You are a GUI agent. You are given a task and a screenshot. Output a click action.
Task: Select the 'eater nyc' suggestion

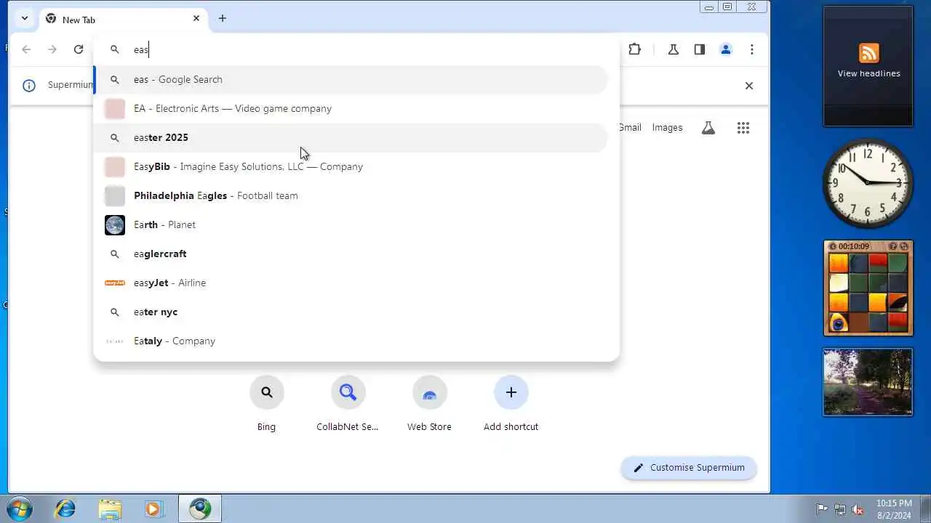tap(352, 312)
